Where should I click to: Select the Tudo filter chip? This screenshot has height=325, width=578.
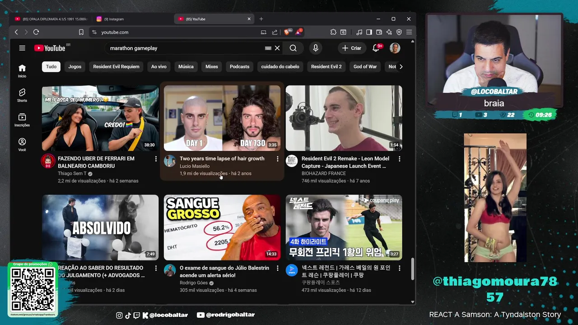click(x=51, y=67)
